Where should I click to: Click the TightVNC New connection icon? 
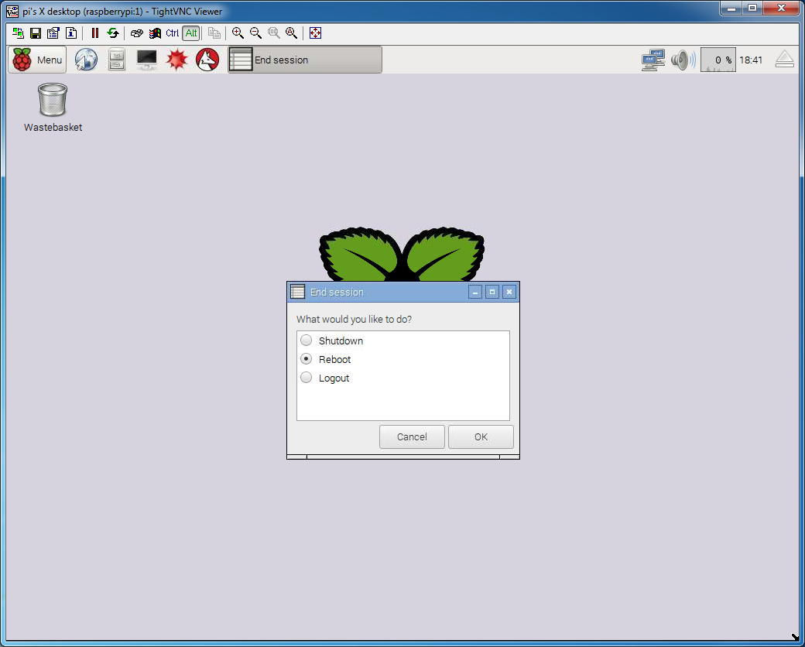click(x=18, y=33)
